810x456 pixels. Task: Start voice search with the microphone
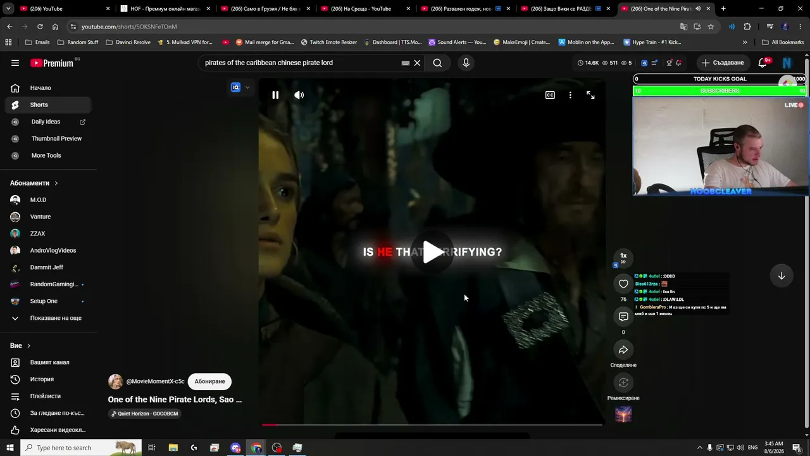466,63
